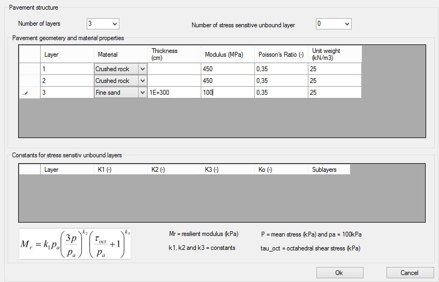The width and height of the screenshot is (439, 282).
Task: Select Unit weight 25 in layer 2
Action: 335,81
